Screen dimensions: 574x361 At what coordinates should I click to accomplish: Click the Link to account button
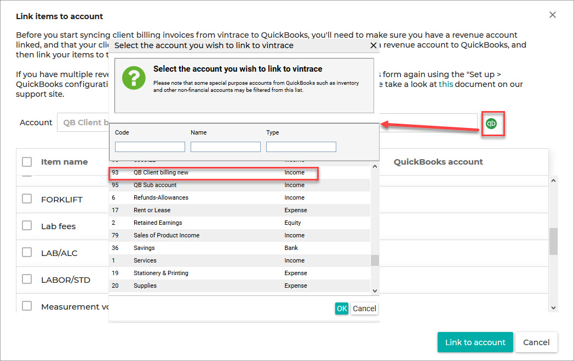(475, 342)
